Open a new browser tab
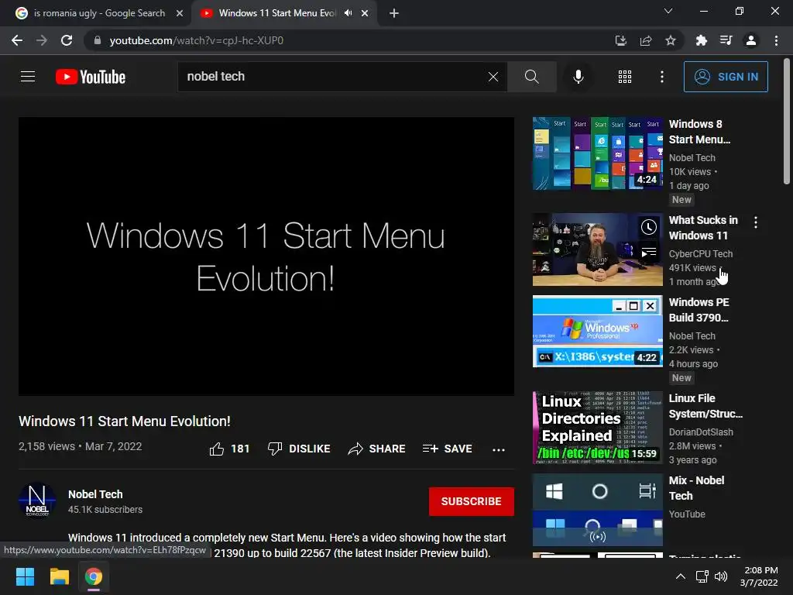This screenshot has width=793, height=595. click(394, 13)
